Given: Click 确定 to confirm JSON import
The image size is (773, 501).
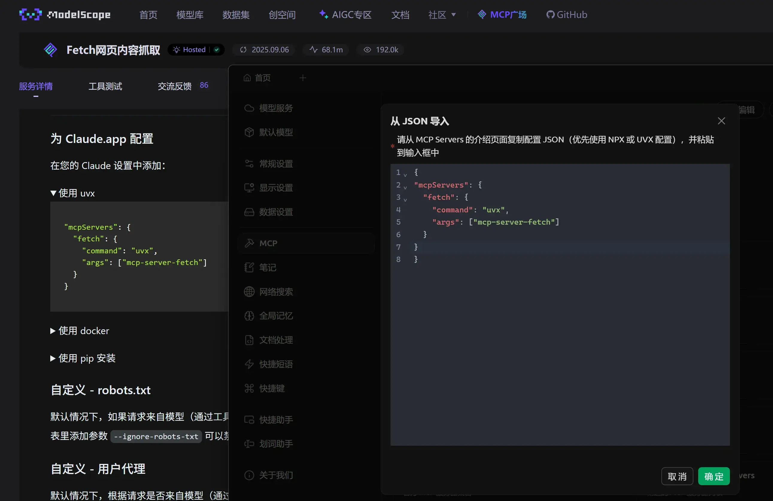Looking at the screenshot, I should (714, 476).
